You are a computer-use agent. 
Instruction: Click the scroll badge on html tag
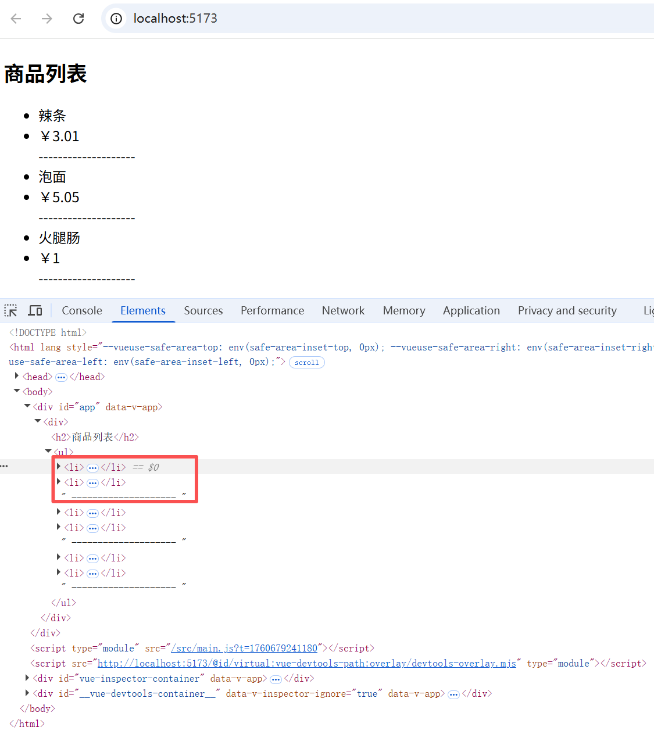click(306, 363)
